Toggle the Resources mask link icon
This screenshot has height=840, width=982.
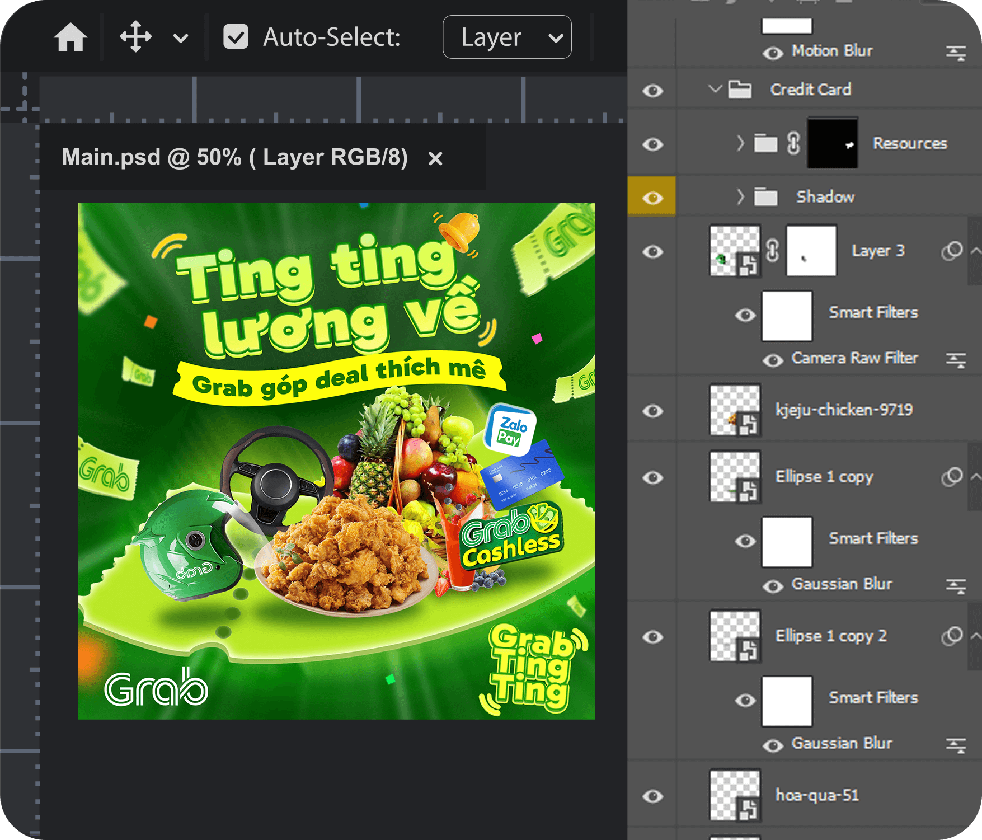[793, 143]
